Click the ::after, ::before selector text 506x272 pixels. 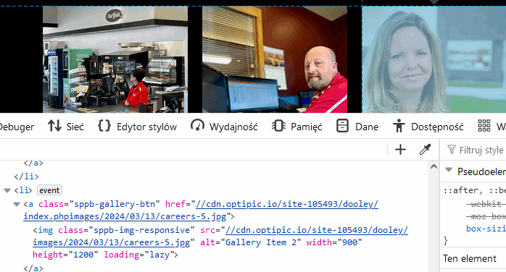tap(475, 190)
